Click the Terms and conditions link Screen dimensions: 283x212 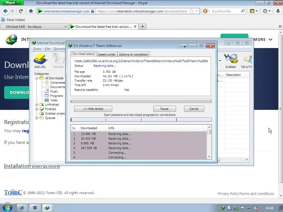pyautogui.click(x=257, y=194)
